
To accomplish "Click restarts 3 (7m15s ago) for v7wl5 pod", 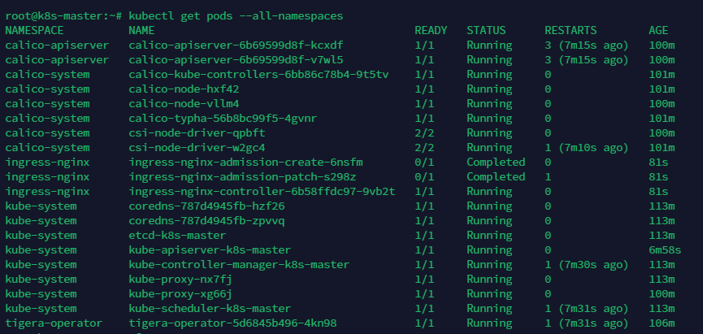I will click(x=587, y=59).
